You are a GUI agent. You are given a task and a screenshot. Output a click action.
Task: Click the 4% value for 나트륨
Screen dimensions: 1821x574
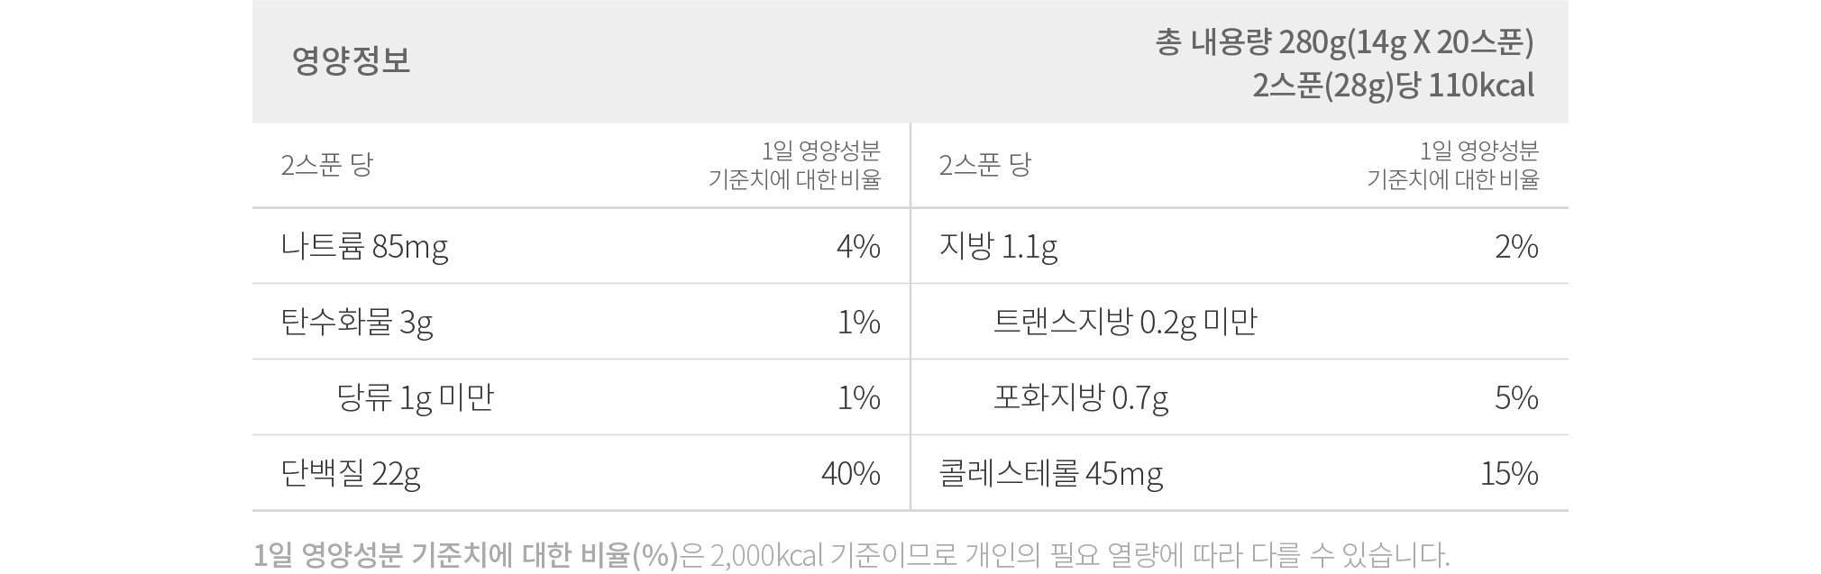(858, 246)
